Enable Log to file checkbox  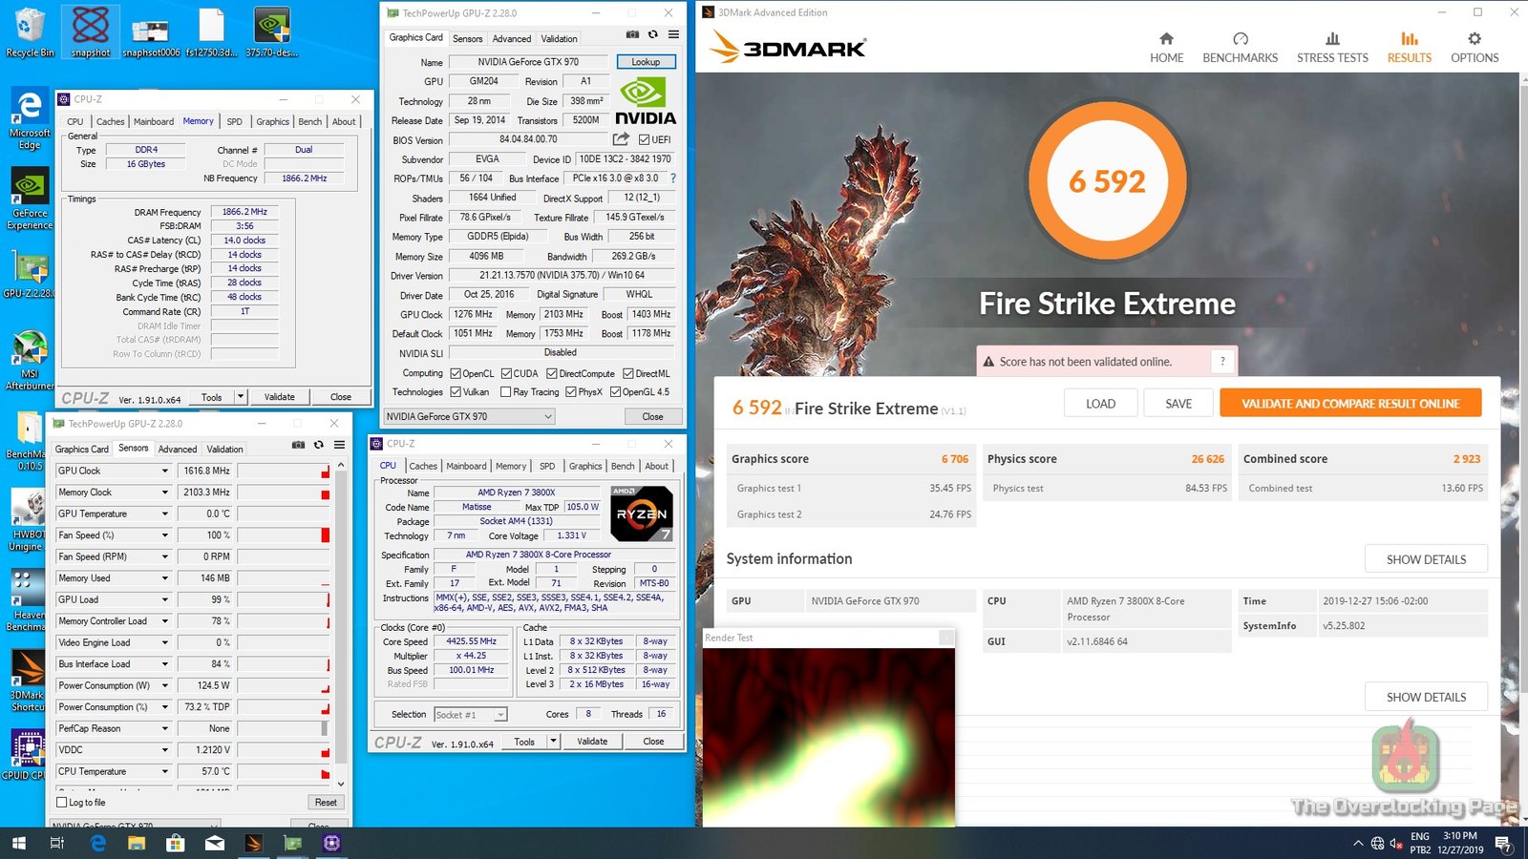(62, 803)
